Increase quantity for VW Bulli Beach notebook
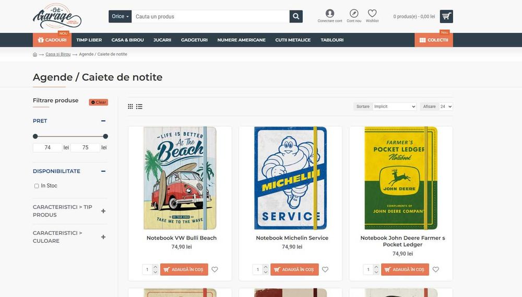Screen dimensions: 522x297 point(155,267)
